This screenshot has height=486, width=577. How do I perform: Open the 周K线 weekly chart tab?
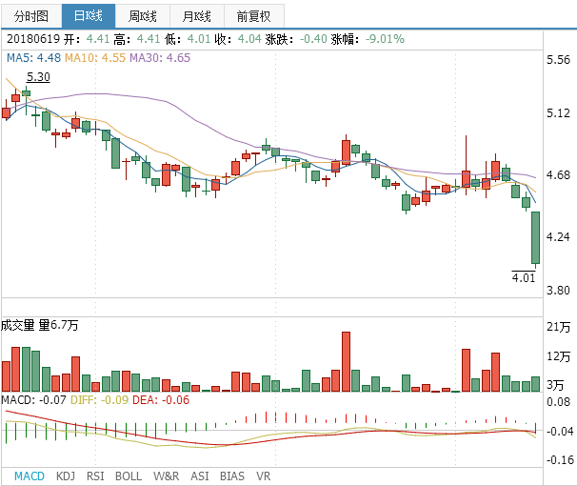point(143,16)
